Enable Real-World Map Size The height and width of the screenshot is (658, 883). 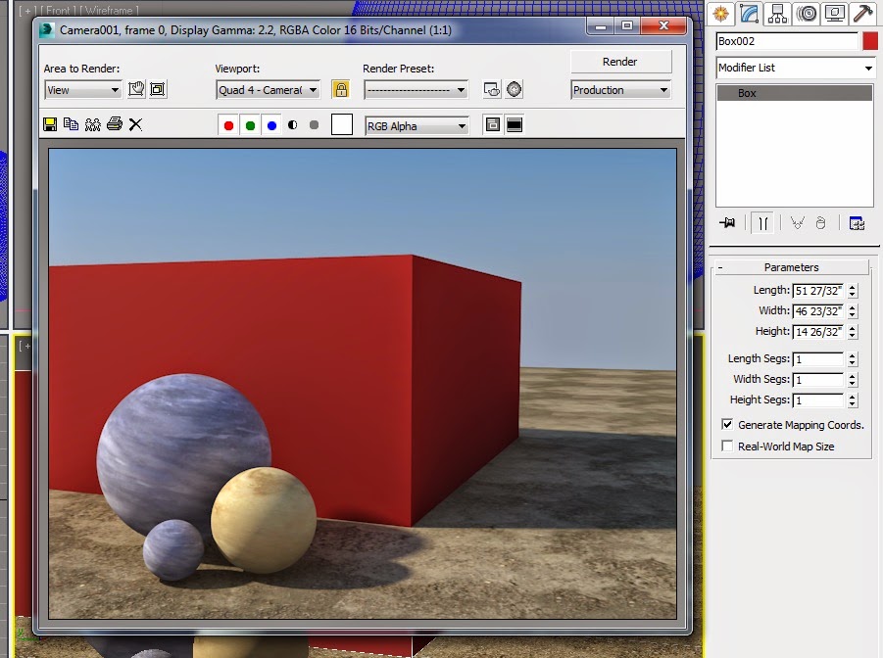726,446
